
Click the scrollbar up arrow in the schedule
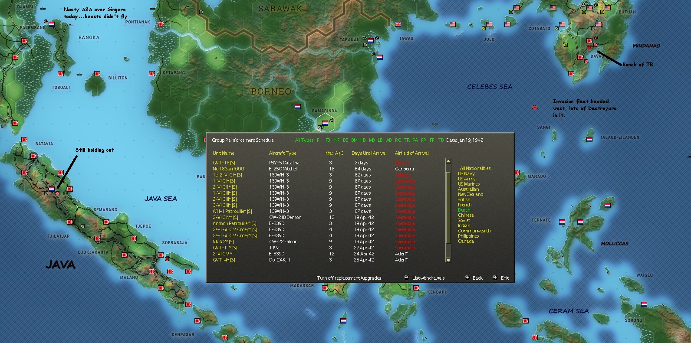[x=448, y=161]
